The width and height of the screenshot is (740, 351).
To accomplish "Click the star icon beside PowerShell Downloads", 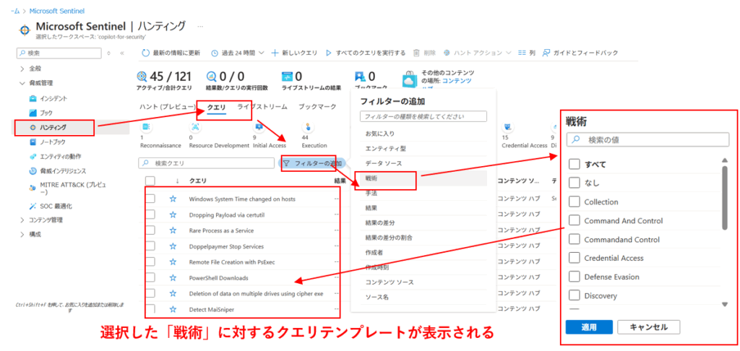I will [x=173, y=277].
